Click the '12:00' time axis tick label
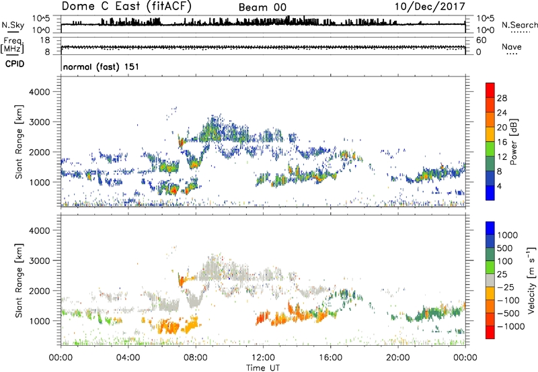The width and height of the screenshot is (538, 372). [263, 358]
